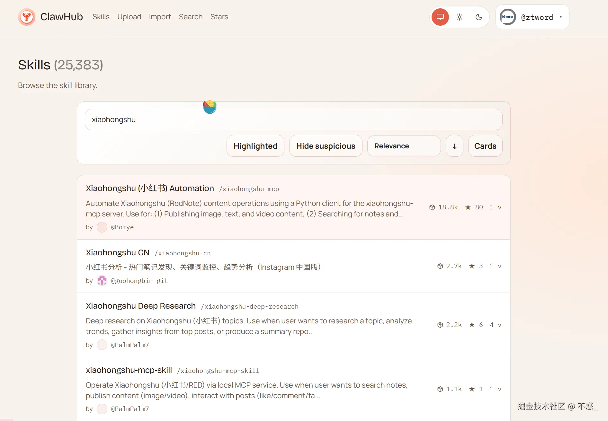This screenshot has height=421, width=608.
Task: Click the xiaohongshu search input field
Action: (294, 119)
